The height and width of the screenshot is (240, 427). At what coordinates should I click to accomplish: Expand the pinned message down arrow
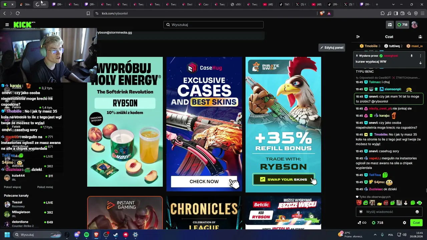point(420,63)
